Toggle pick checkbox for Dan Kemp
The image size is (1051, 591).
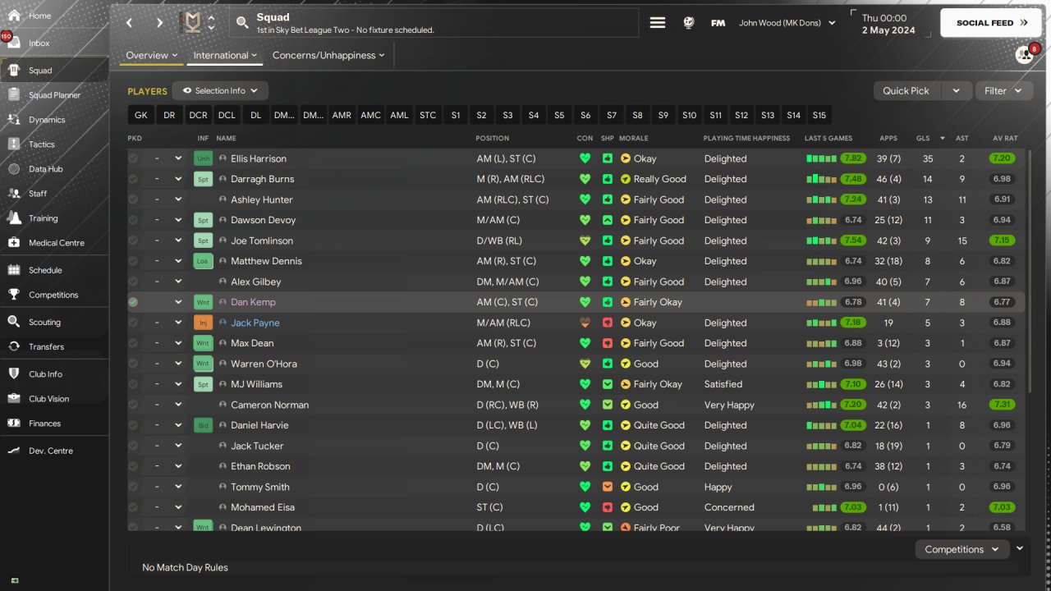(133, 302)
